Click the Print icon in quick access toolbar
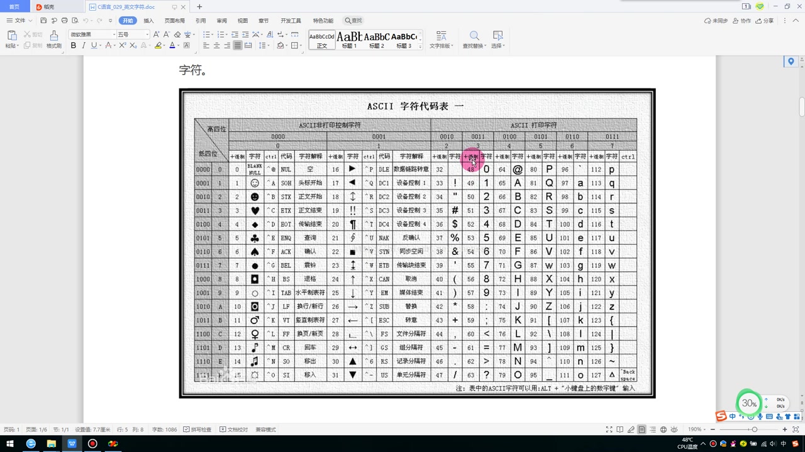 tap(64, 20)
